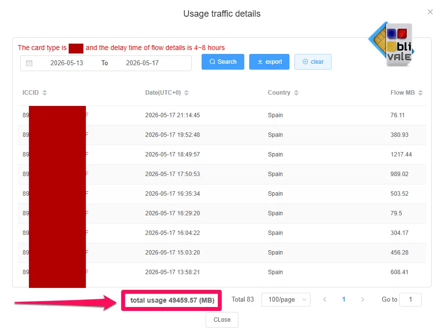The width and height of the screenshot is (443, 334).
Task: Select page 1 in pagination
Action: (343, 300)
